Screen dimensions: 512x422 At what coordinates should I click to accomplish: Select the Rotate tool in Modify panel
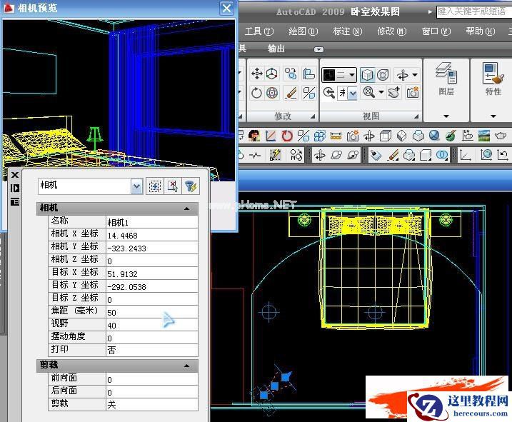tap(256, 93)
